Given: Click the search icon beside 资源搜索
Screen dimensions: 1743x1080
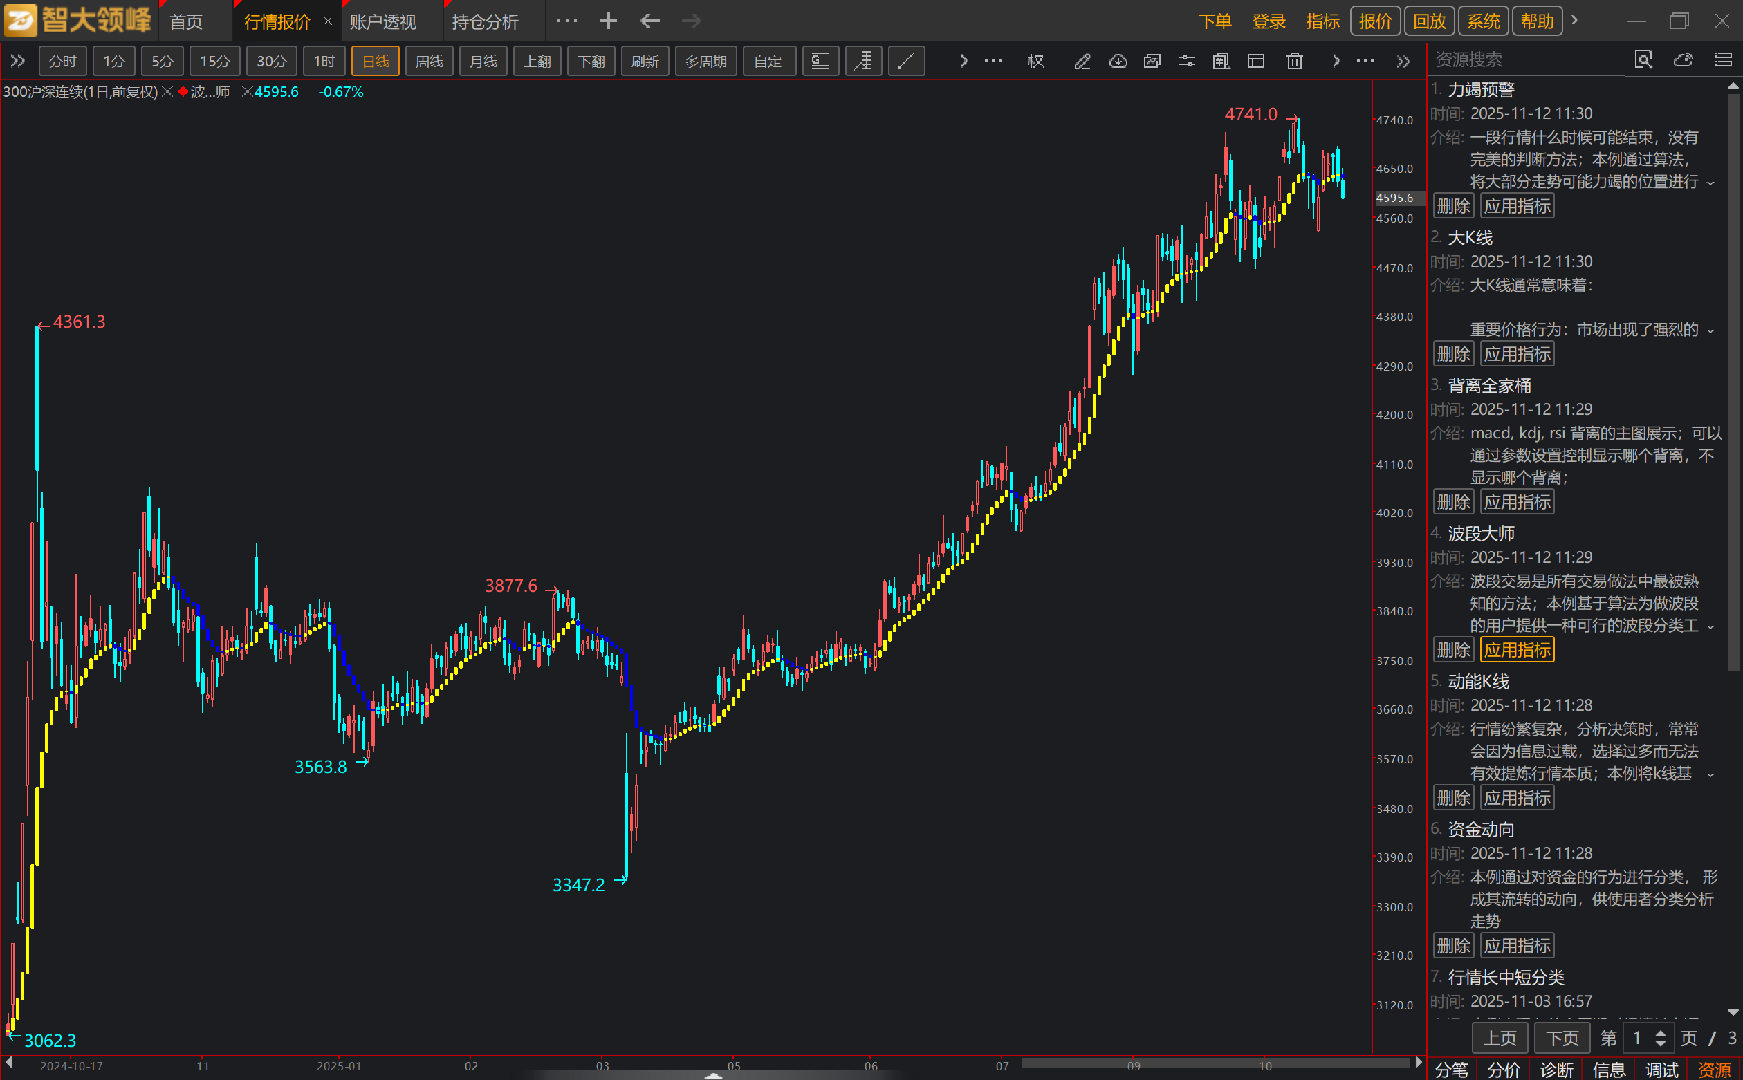Looking at the screenshot, I should click(x=1643, y=60).
